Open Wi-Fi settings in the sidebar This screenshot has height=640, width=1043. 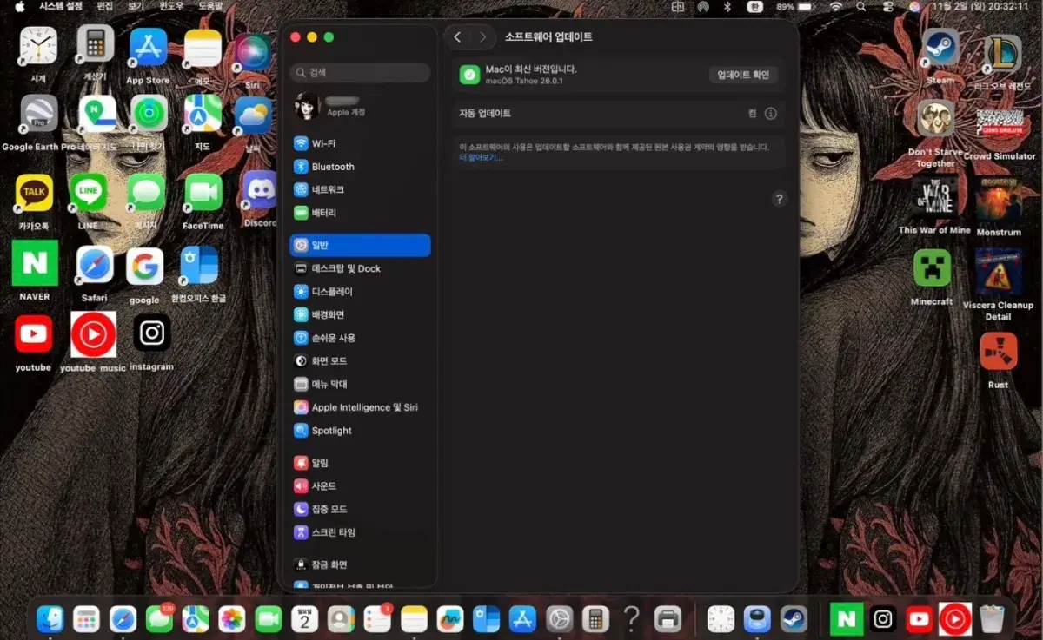click(360, 143)
